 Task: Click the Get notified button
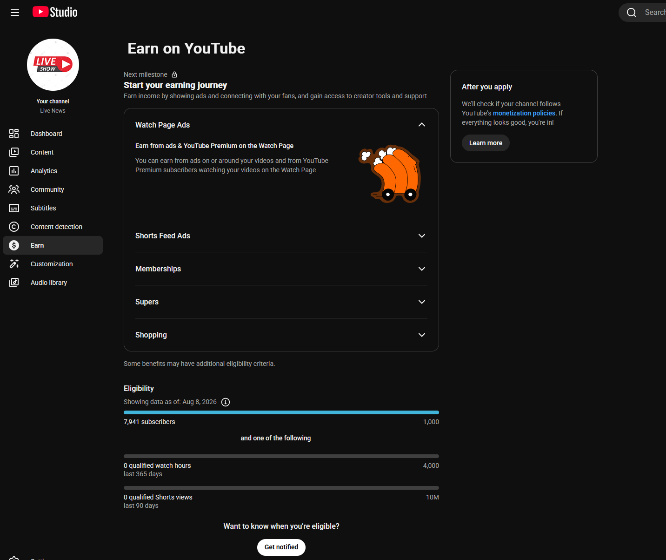point(281,547)
